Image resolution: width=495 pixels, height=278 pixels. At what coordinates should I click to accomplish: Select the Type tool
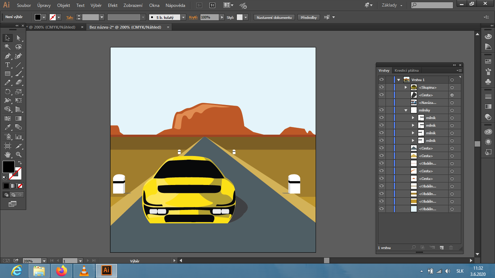tap(7, 65)
